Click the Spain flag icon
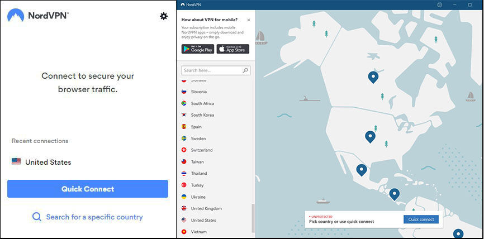This screenshot has height=239, width=484. click(184, 126)
